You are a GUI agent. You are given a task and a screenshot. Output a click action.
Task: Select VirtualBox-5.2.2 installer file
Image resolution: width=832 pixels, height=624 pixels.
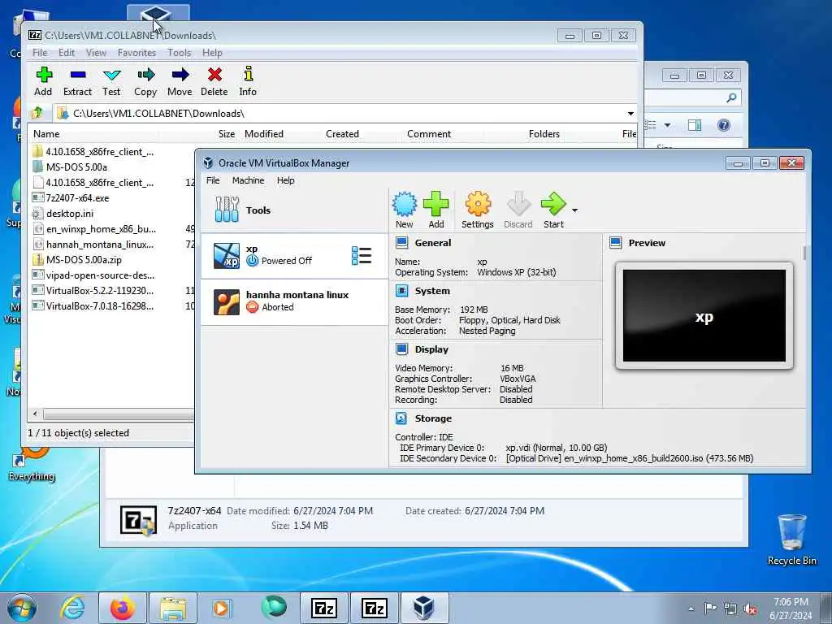tap(100, 291)
